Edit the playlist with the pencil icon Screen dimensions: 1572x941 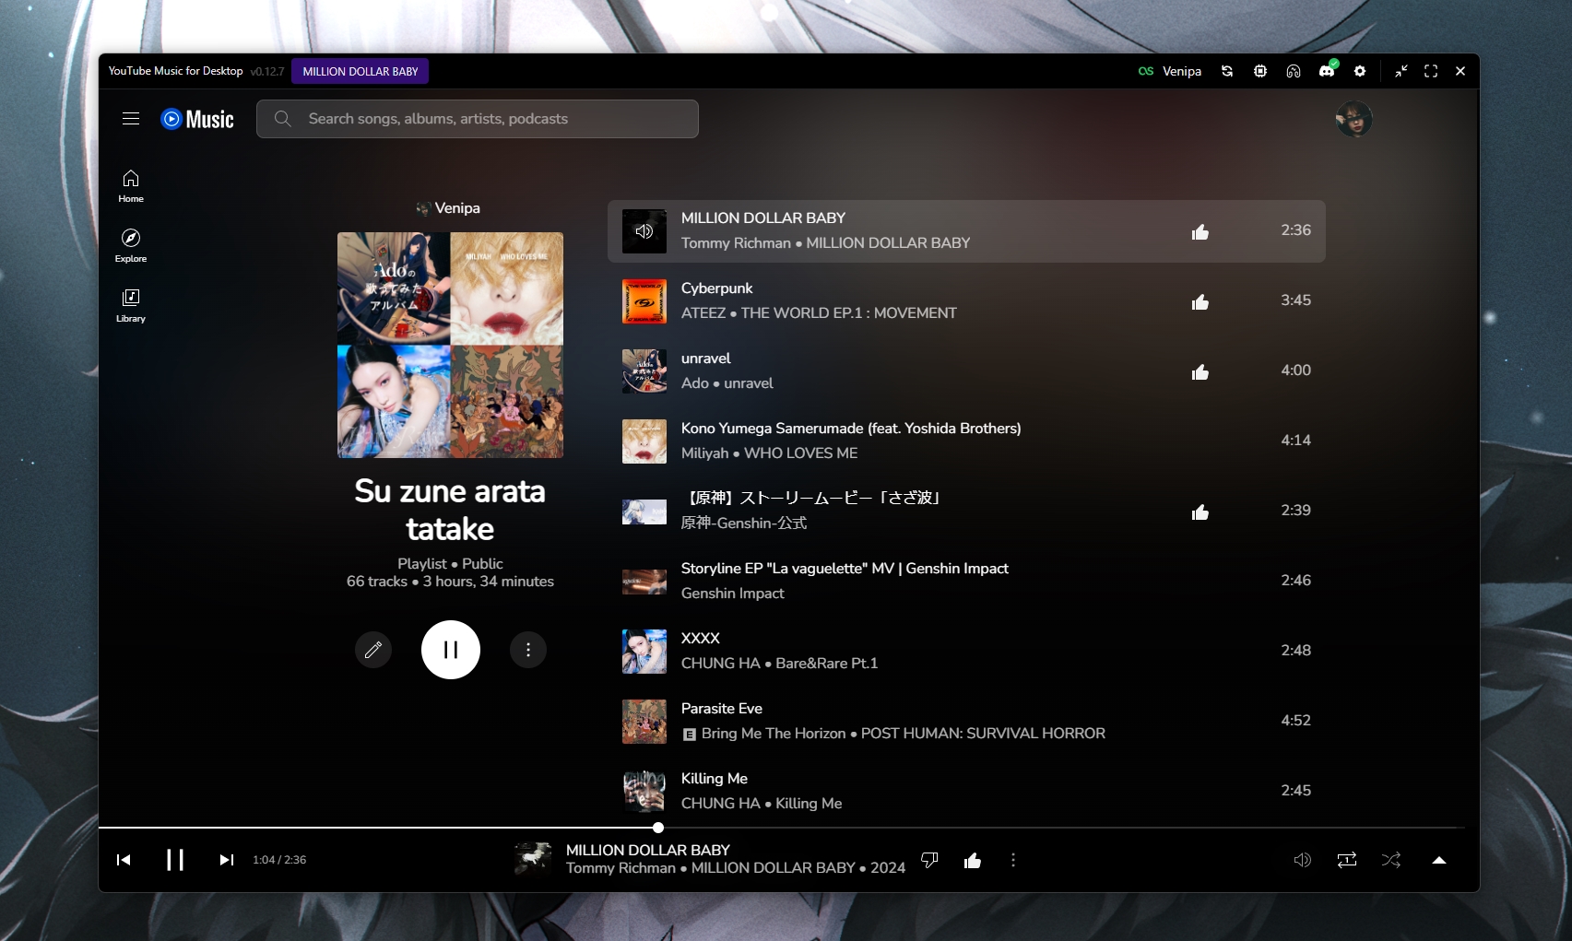(372, 650)
